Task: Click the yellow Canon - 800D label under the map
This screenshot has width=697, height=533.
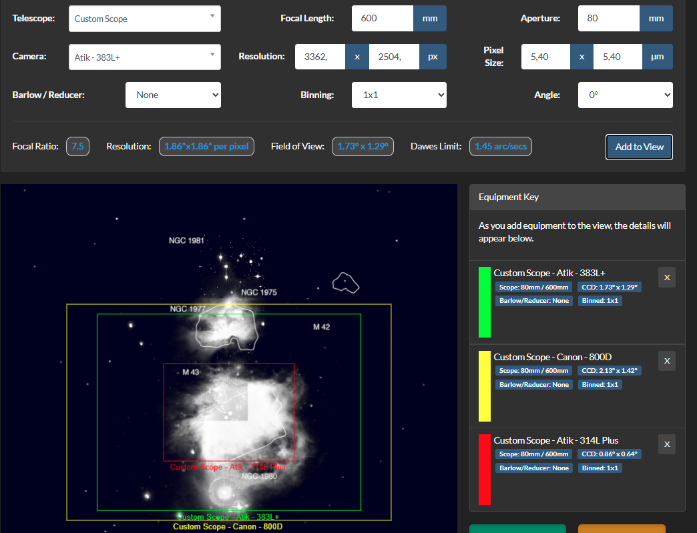Action: point(228,527)
